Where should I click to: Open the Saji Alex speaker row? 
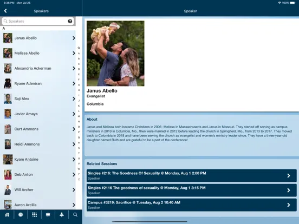tap(38, 98)
